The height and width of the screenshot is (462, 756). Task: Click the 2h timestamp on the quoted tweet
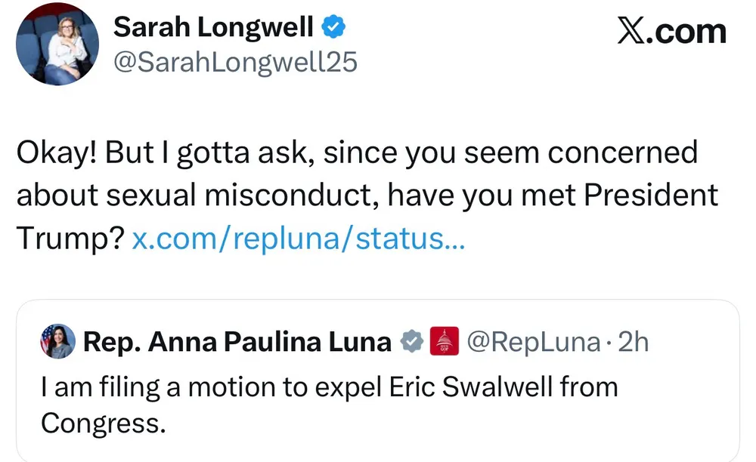pyautogui.click(x=634, y=342)
